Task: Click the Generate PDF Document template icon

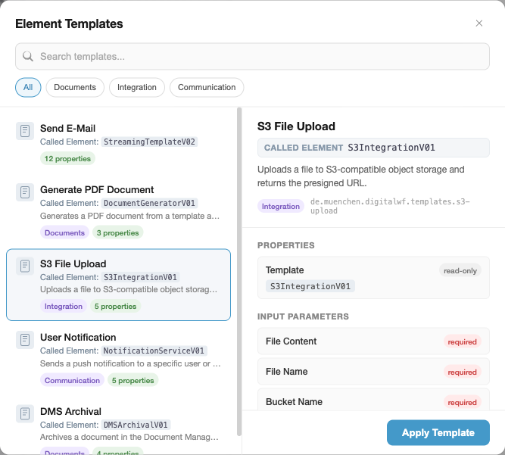Action: pos(25,192)
